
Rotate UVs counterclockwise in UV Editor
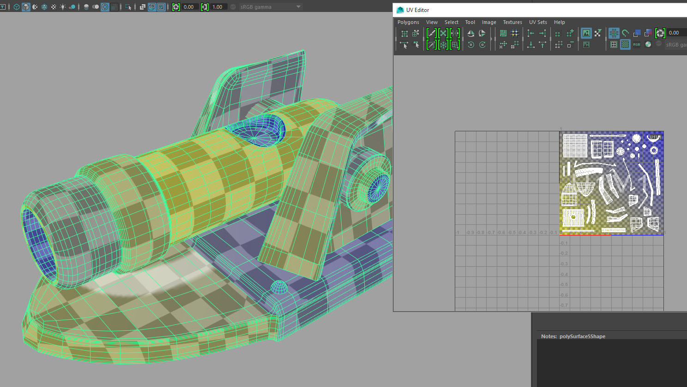pyautogui.click(x=470, y=45)
